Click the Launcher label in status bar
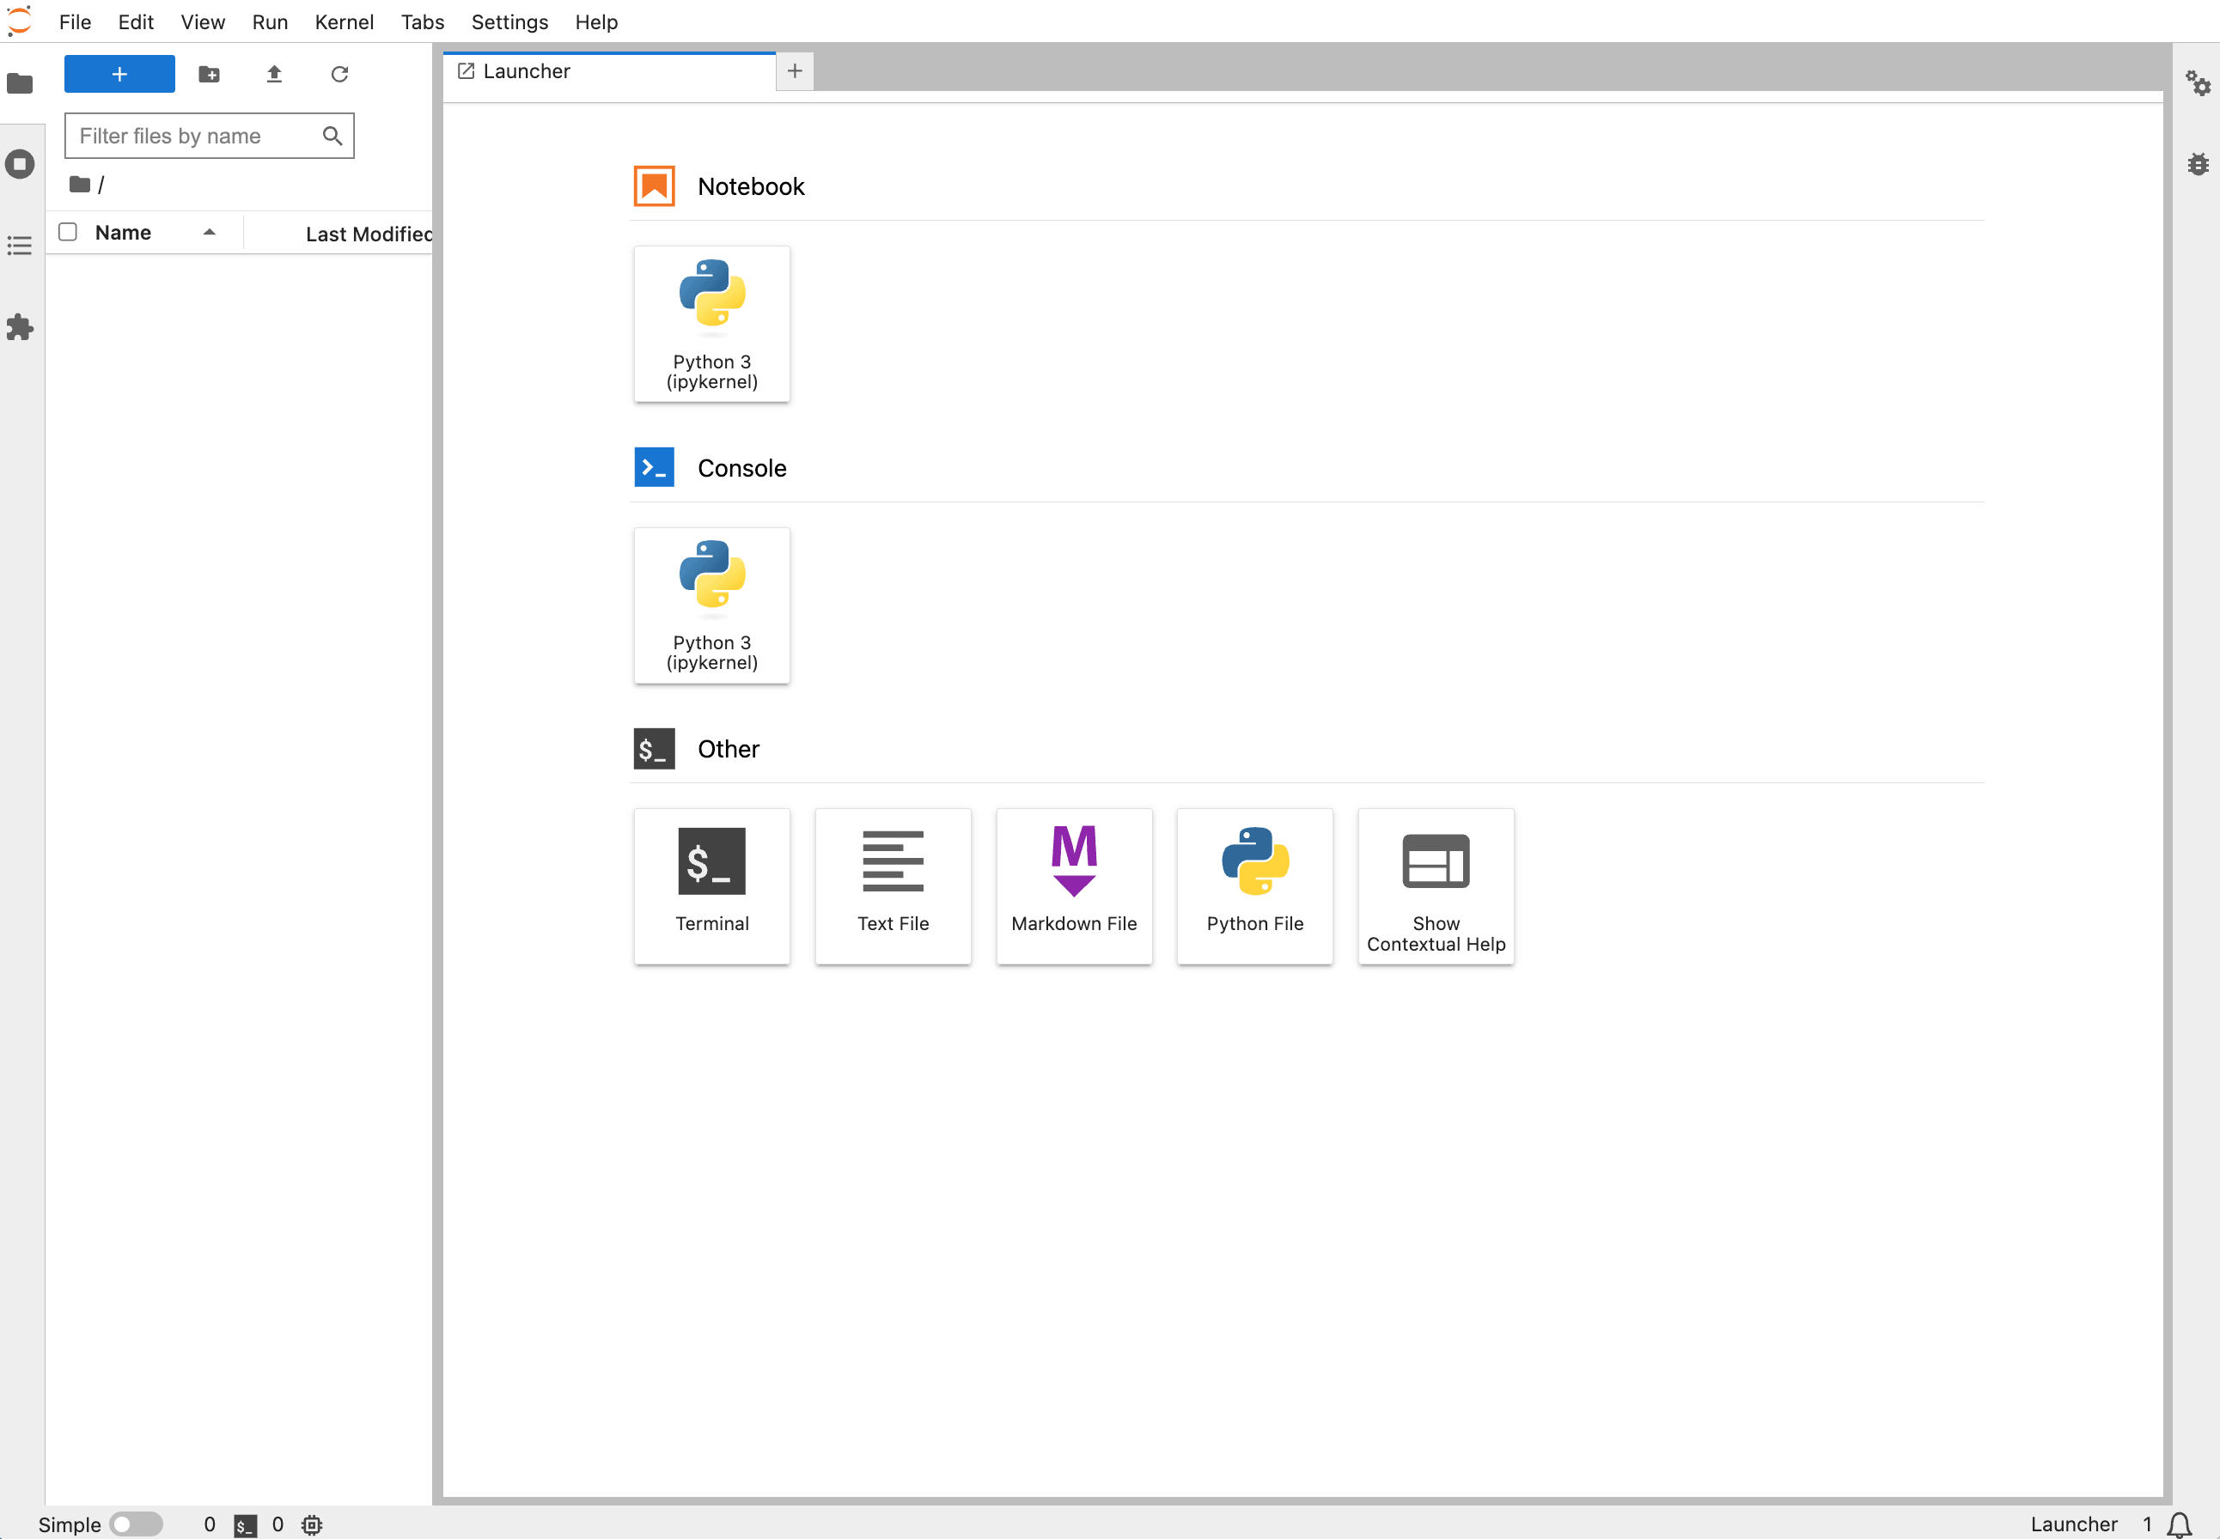Image resolution: width=2220 pixels, height=1539 pixels. (2073, 1524)
